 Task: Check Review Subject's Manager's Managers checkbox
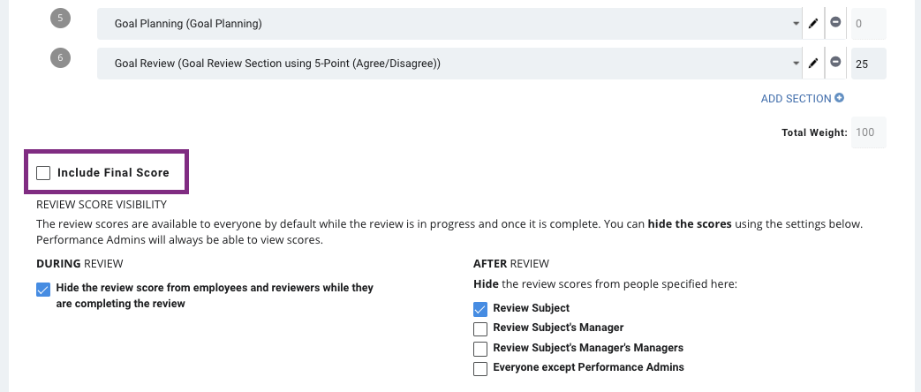480,349
